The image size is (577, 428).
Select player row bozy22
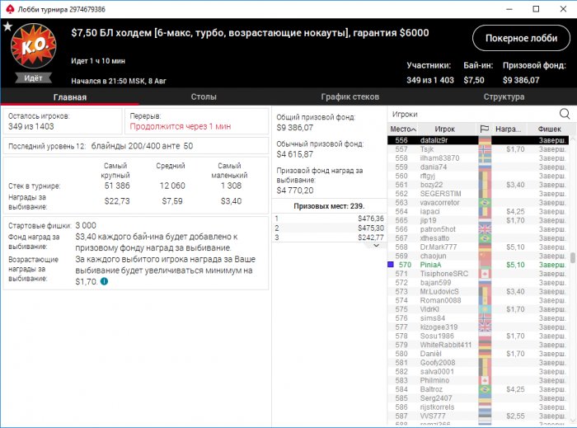[x=478, y=185]
